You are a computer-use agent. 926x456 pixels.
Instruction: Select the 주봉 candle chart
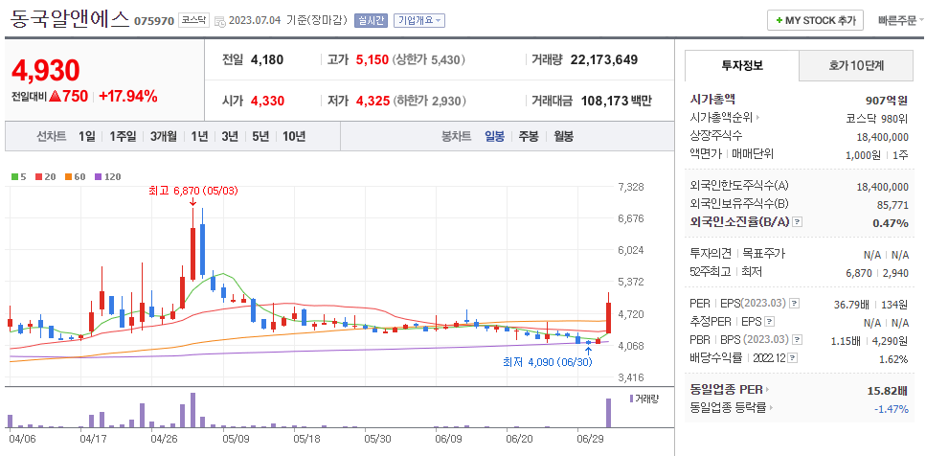click(x=529, y=136)
